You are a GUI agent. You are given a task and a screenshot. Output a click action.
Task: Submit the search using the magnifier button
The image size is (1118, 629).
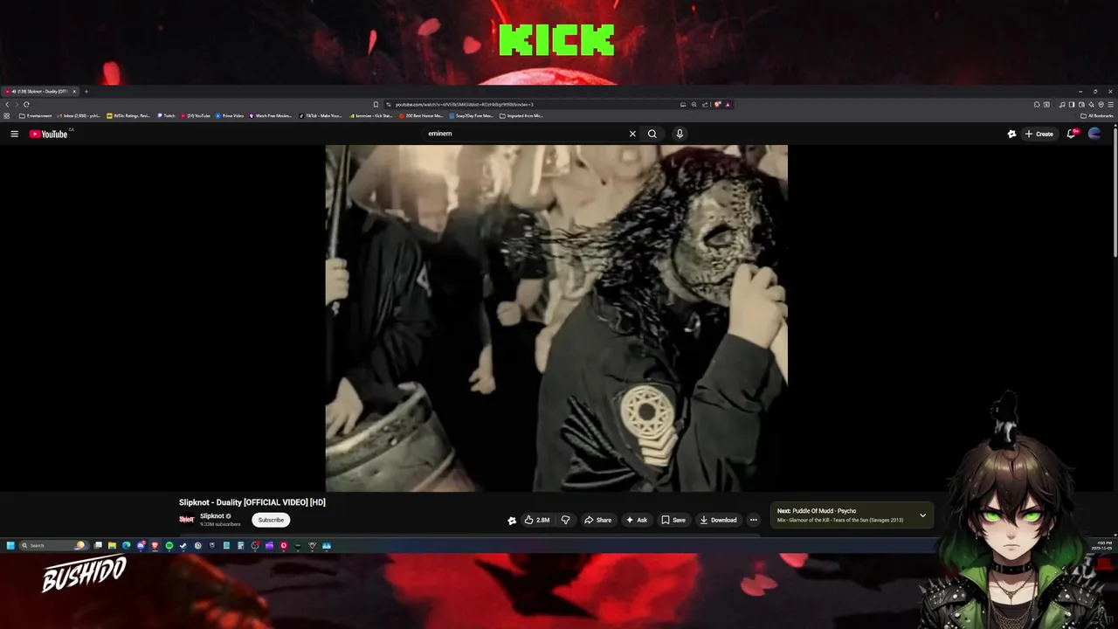tap(652, 134)
